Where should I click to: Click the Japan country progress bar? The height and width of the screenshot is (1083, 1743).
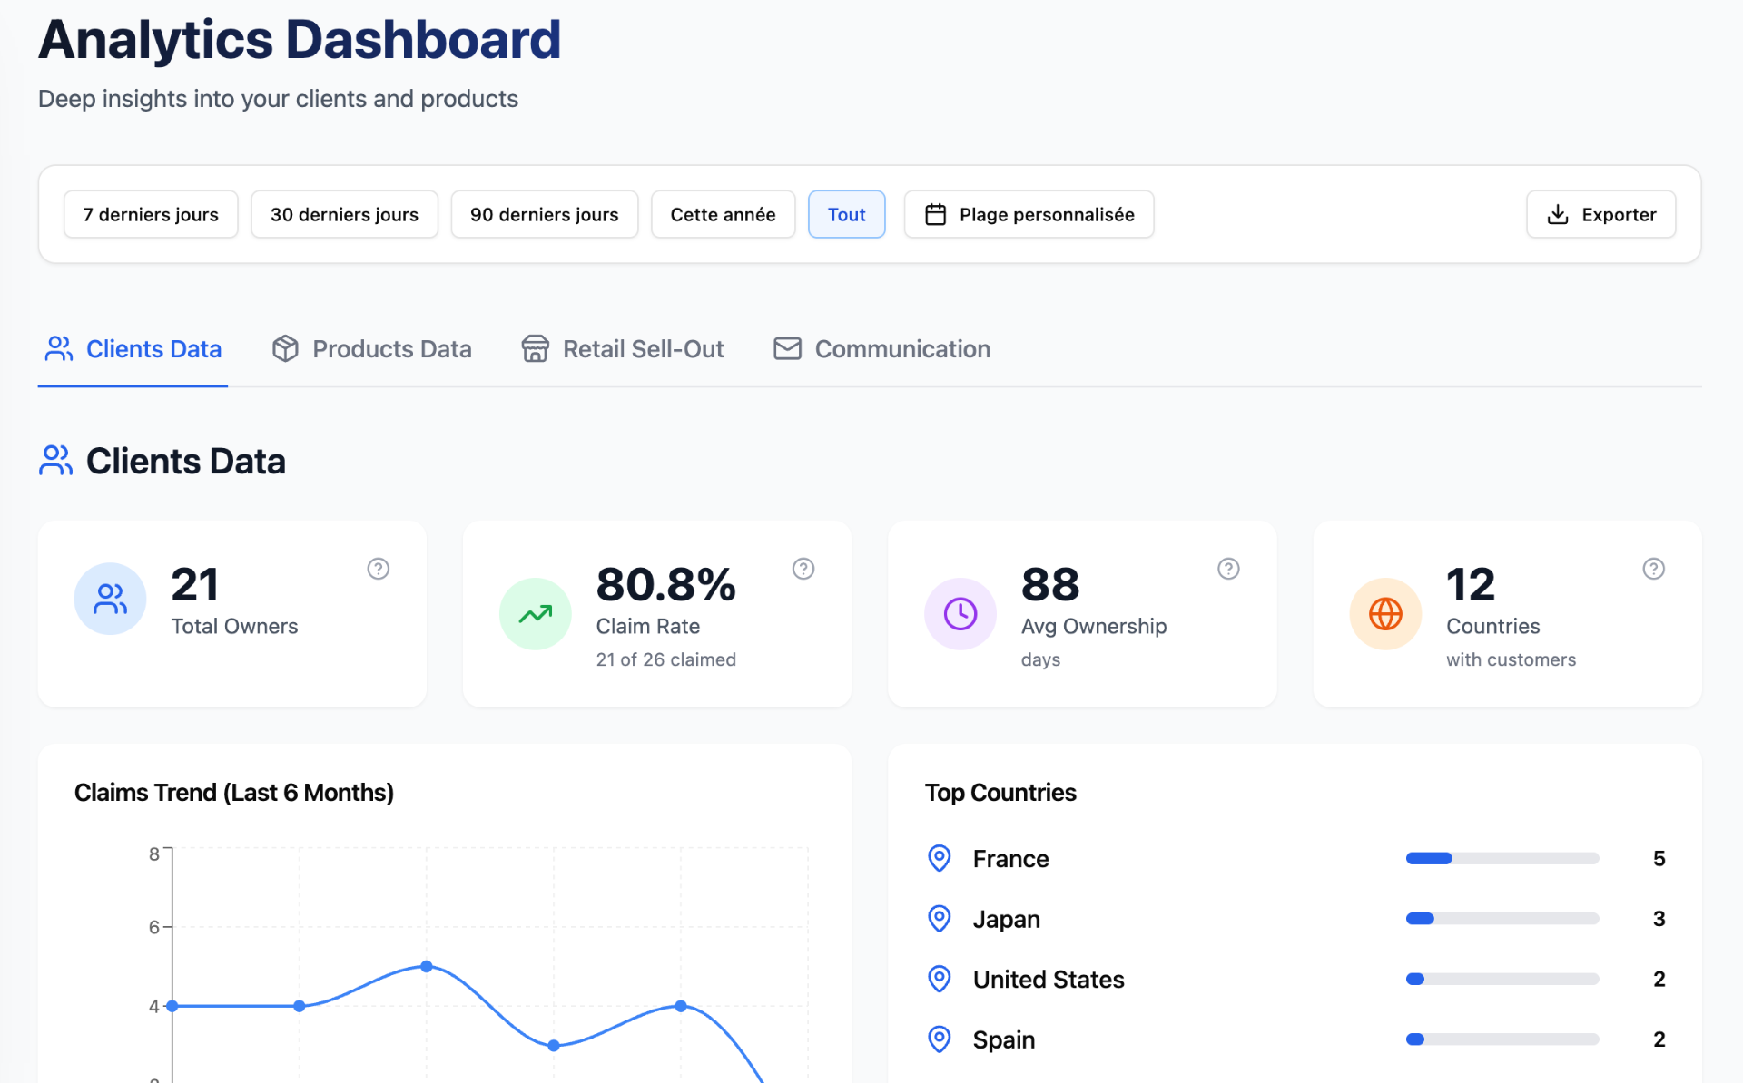(x=1502, y=919)
